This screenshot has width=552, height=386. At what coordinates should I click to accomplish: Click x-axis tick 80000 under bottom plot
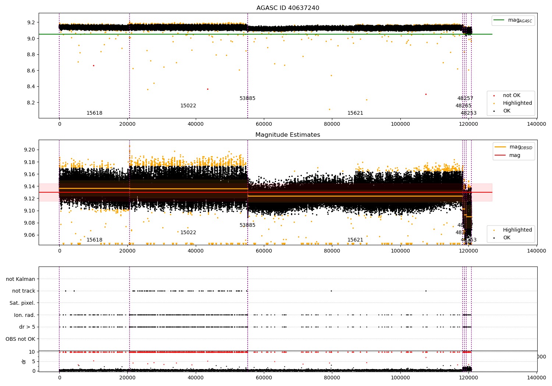tap(332, 378)
